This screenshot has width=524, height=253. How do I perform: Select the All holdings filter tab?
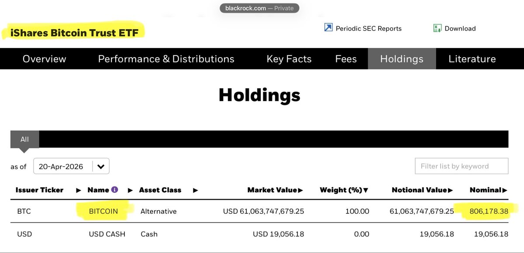click(x=24, y=139)
